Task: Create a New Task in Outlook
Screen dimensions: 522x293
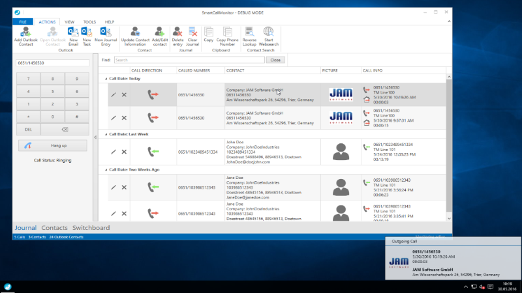Action: 87,36
